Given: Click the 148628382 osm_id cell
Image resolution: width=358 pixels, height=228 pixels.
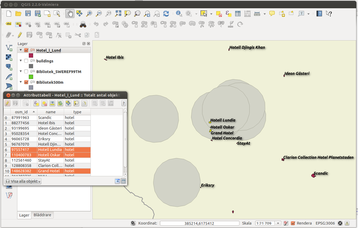Looking at the screenshot, I should [x=24, y=171].
